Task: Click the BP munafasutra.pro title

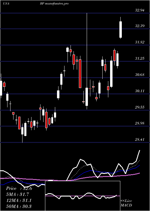Action: pyautogui.click(x=54, y=4)
